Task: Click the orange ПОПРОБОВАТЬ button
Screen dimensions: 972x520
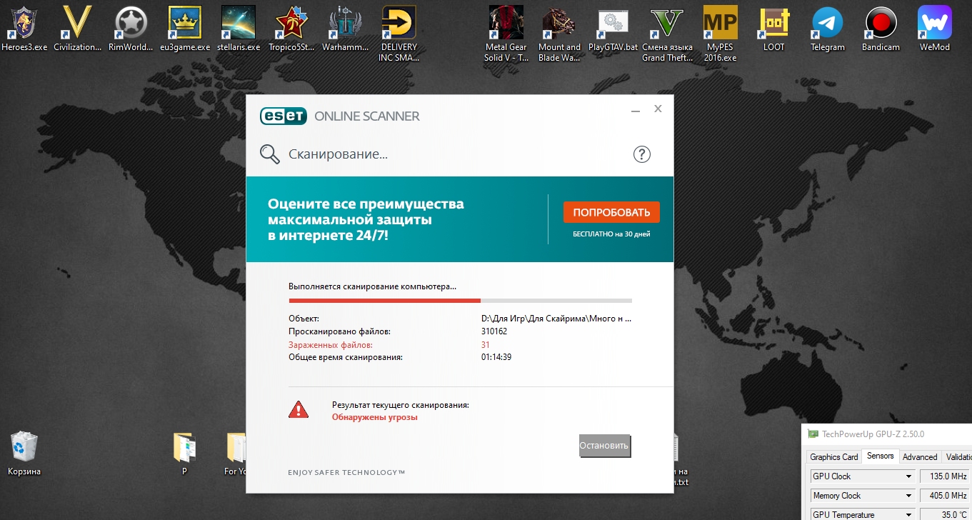Action: click(611, 212)
